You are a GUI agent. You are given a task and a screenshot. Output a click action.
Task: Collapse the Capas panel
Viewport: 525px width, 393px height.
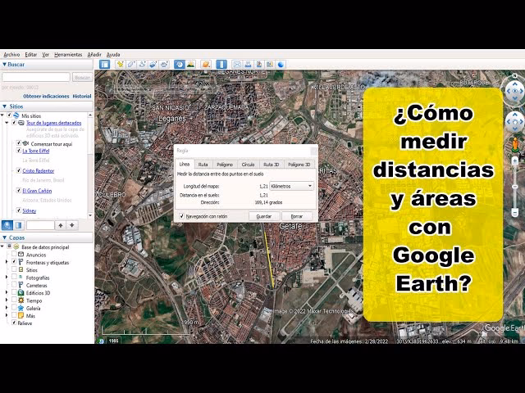pyautogui.click(x=4, y=237)
